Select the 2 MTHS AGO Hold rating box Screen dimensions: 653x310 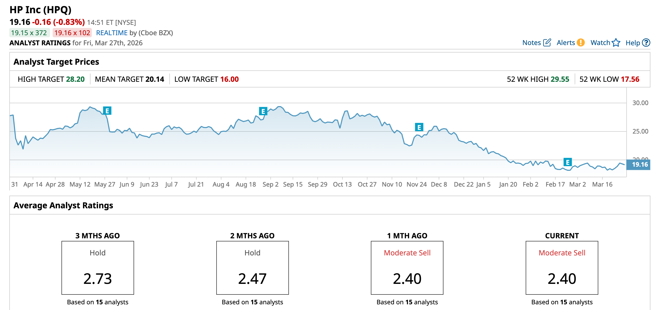(x=252, y=268)
